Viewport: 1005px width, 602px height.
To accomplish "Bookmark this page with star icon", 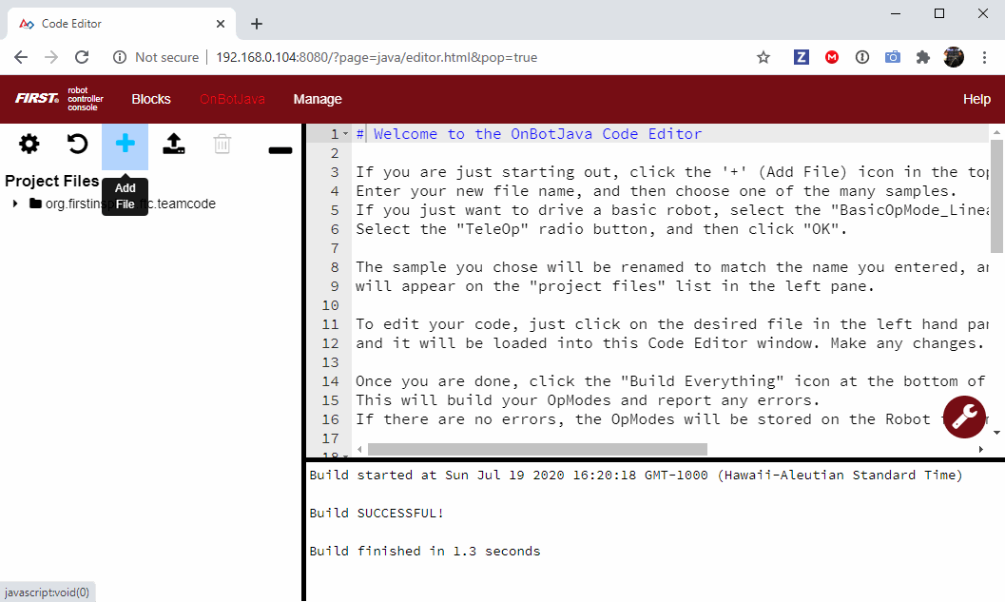I will (763, 57).
